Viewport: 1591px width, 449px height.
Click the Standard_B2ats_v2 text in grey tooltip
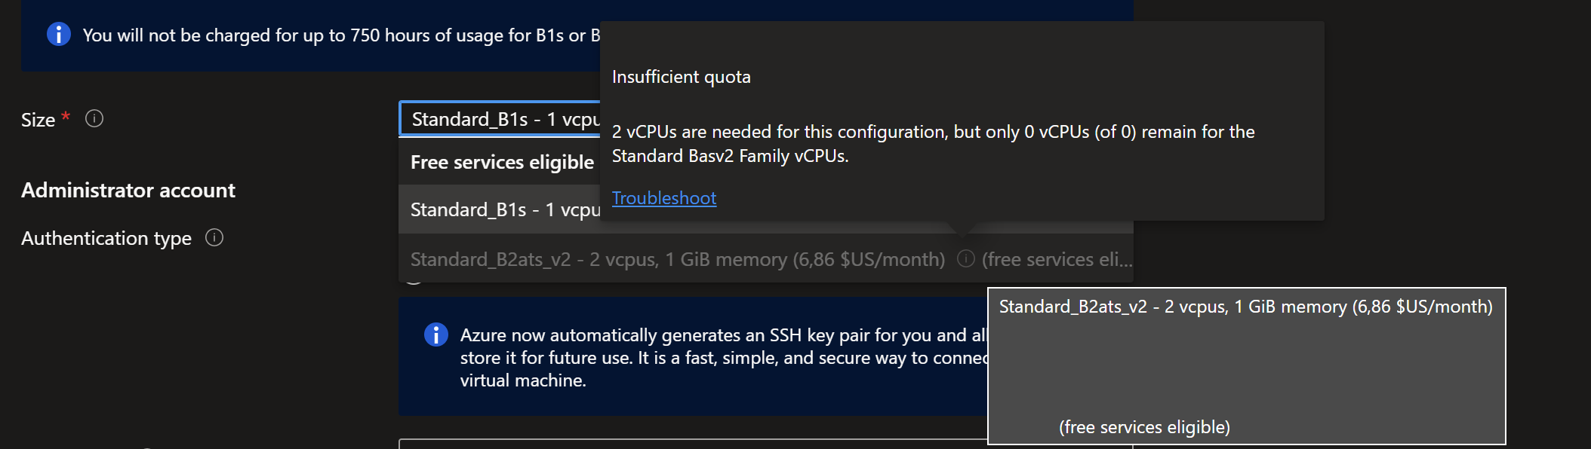1246,307
